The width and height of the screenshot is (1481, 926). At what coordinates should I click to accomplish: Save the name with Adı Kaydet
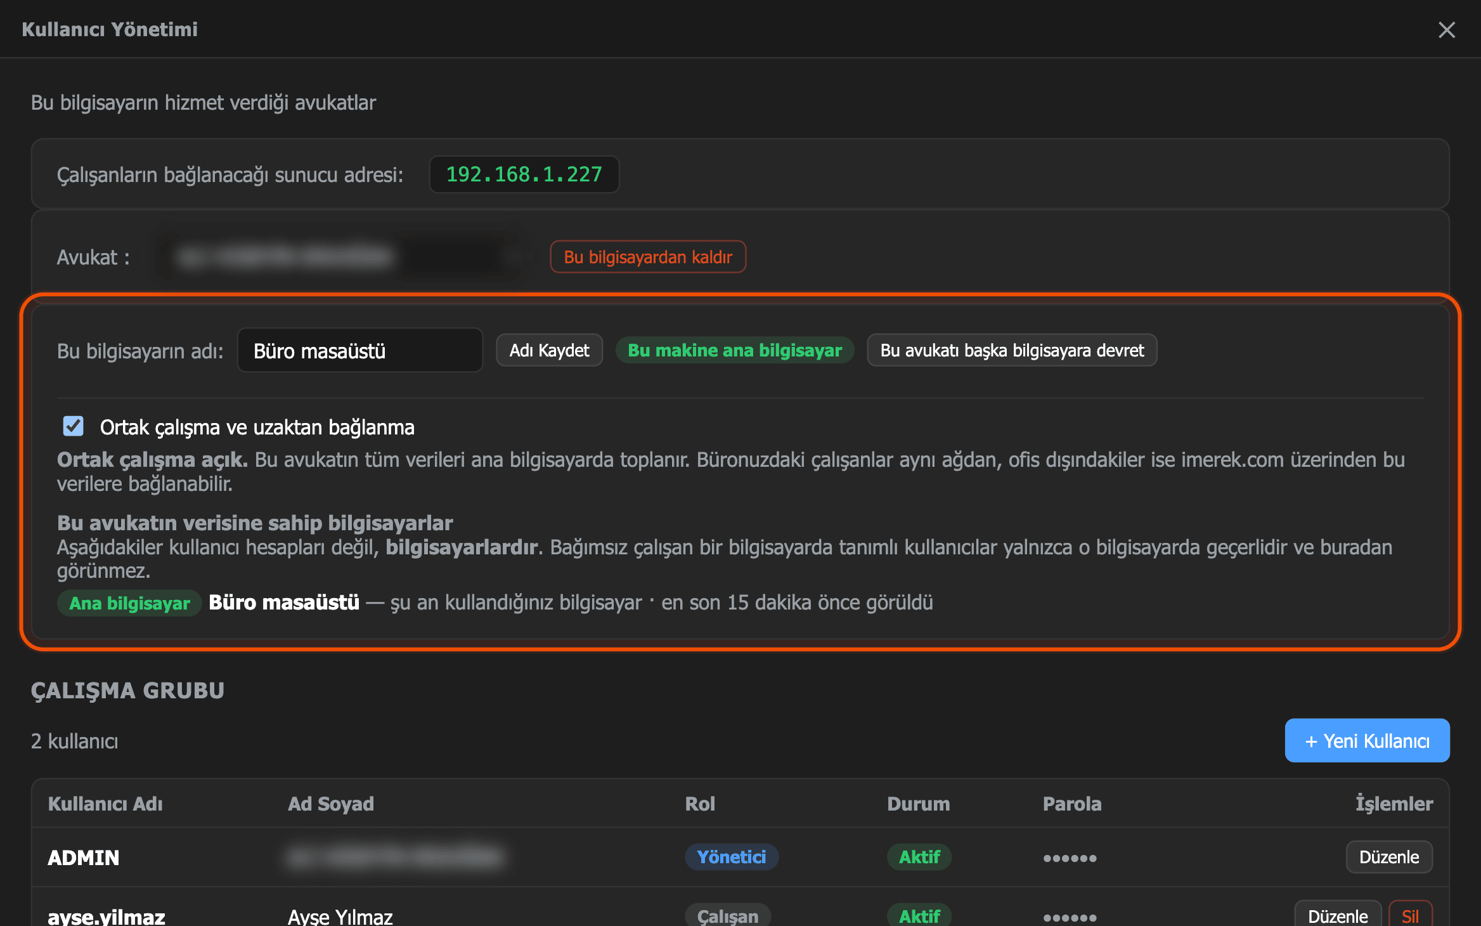click(x=549, y=350)
